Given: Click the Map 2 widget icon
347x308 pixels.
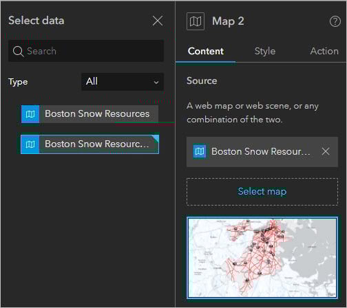Looking at the screenshot, I should (196, 21).
